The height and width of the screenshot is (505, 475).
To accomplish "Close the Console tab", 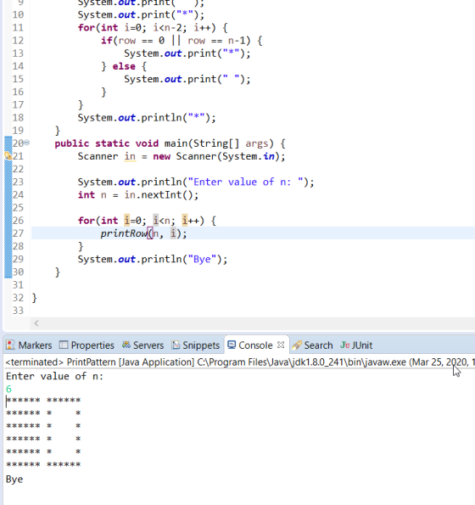I will point(281,345).
